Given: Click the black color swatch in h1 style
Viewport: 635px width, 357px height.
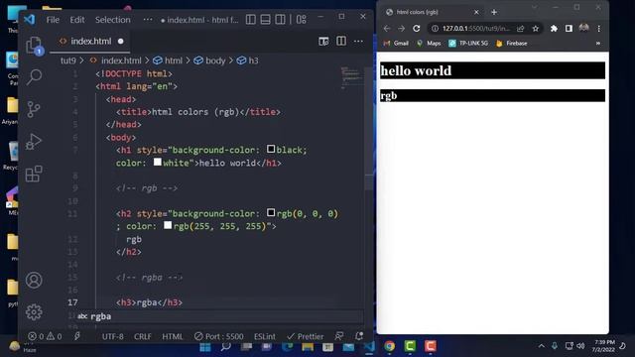Looking at the screenshot, I should pyautogui.click(x=271, y=150).
